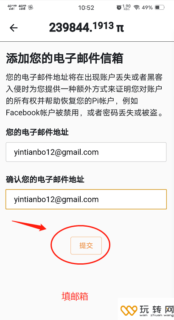Tap the battery level icon
Viewport: 174px width, 320px height.
coord(160,8)
